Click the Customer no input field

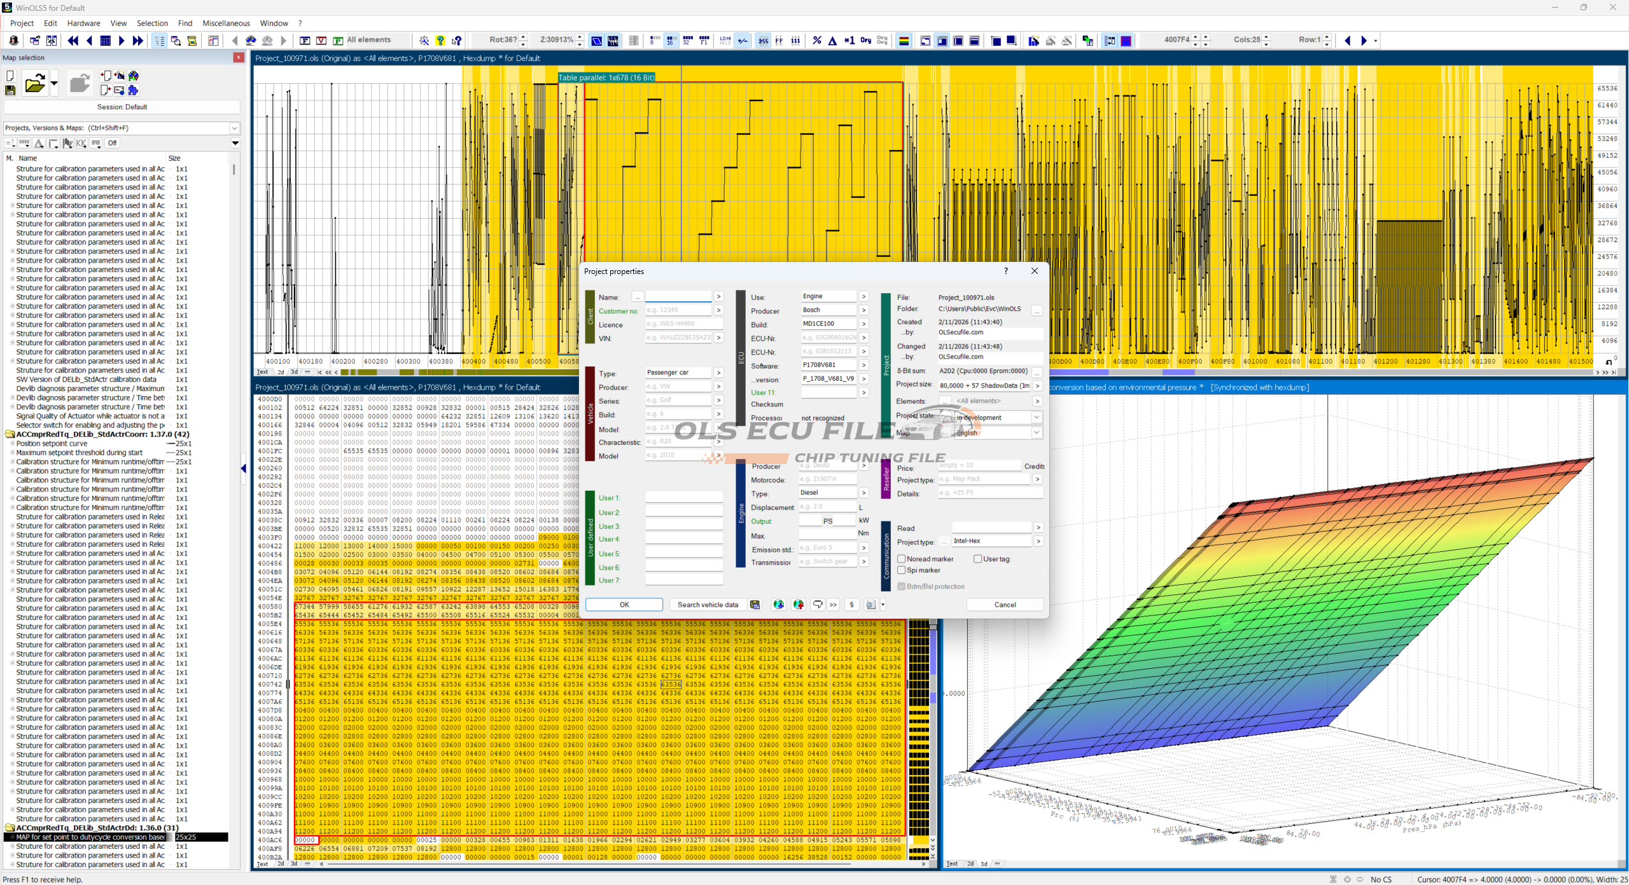pos(678,310)
